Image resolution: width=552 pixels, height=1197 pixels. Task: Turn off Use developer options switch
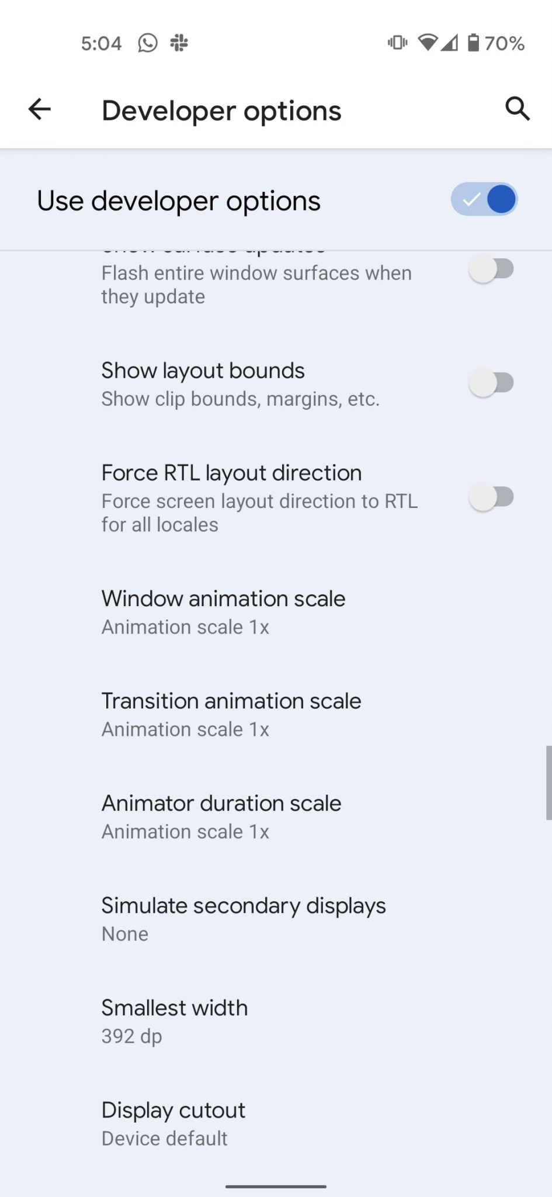pos(484,199)
